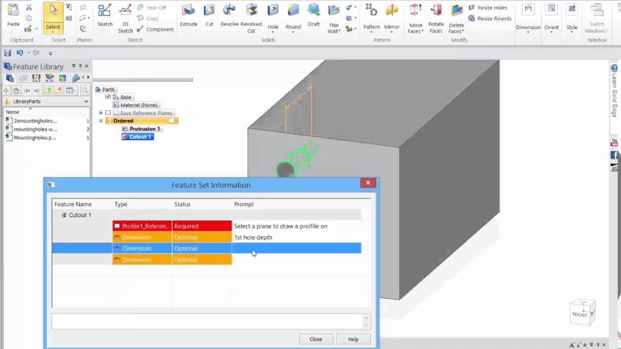Open the layers tab icon in docking pane

pos(23,78)
